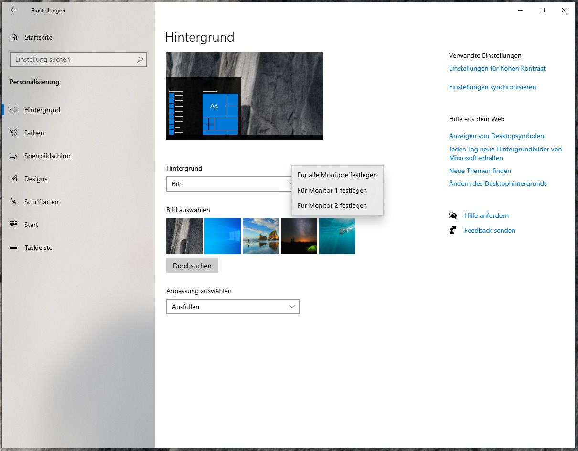Click the Hintergrund picture icon in sidebar

[14, 110]
